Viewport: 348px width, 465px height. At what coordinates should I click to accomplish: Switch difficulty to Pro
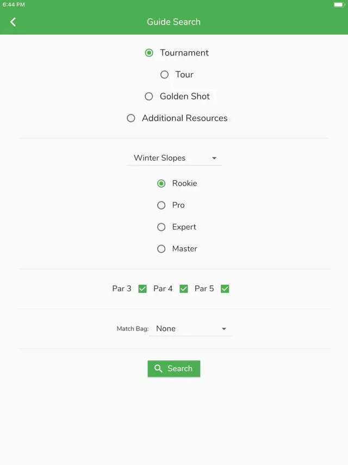[161, 205]
